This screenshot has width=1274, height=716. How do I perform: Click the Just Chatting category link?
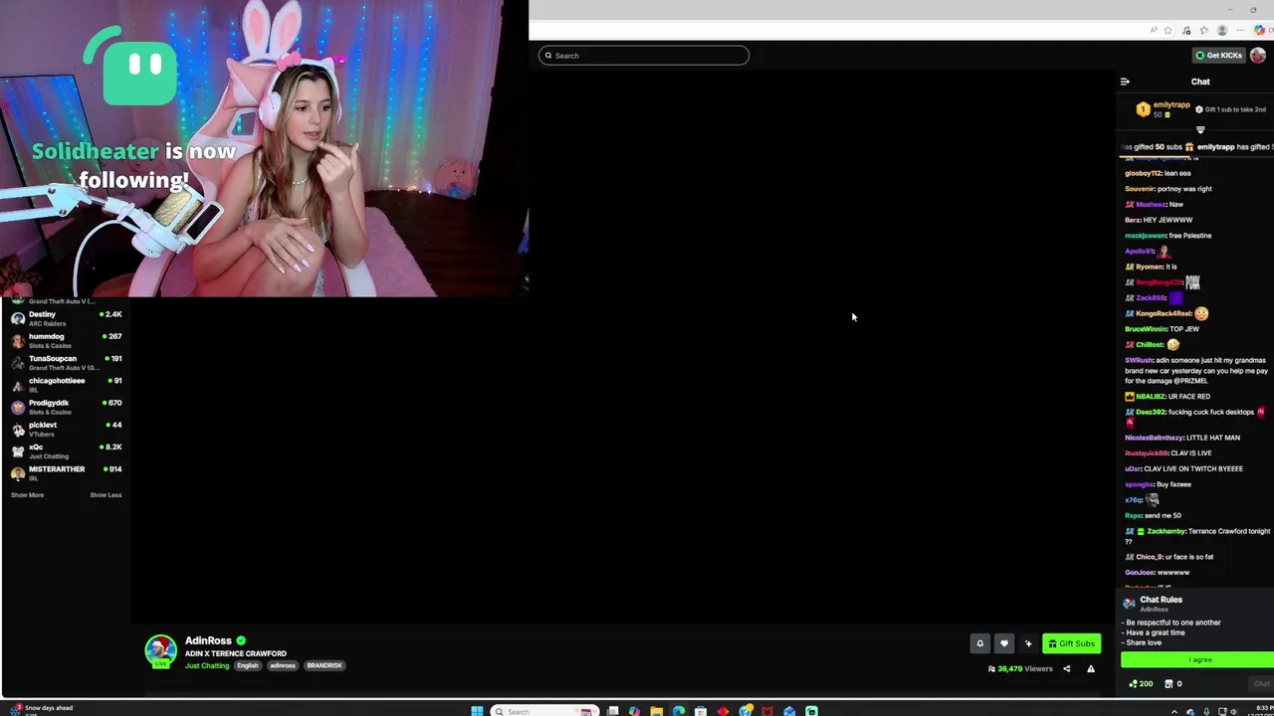tap(207, 665)
